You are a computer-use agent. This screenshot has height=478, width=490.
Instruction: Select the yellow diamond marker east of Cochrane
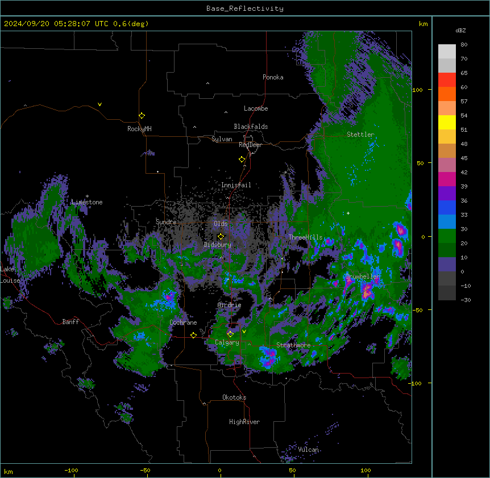click(x=193, y=335)
